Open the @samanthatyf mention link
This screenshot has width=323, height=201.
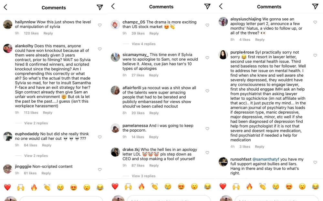point(265,159)
